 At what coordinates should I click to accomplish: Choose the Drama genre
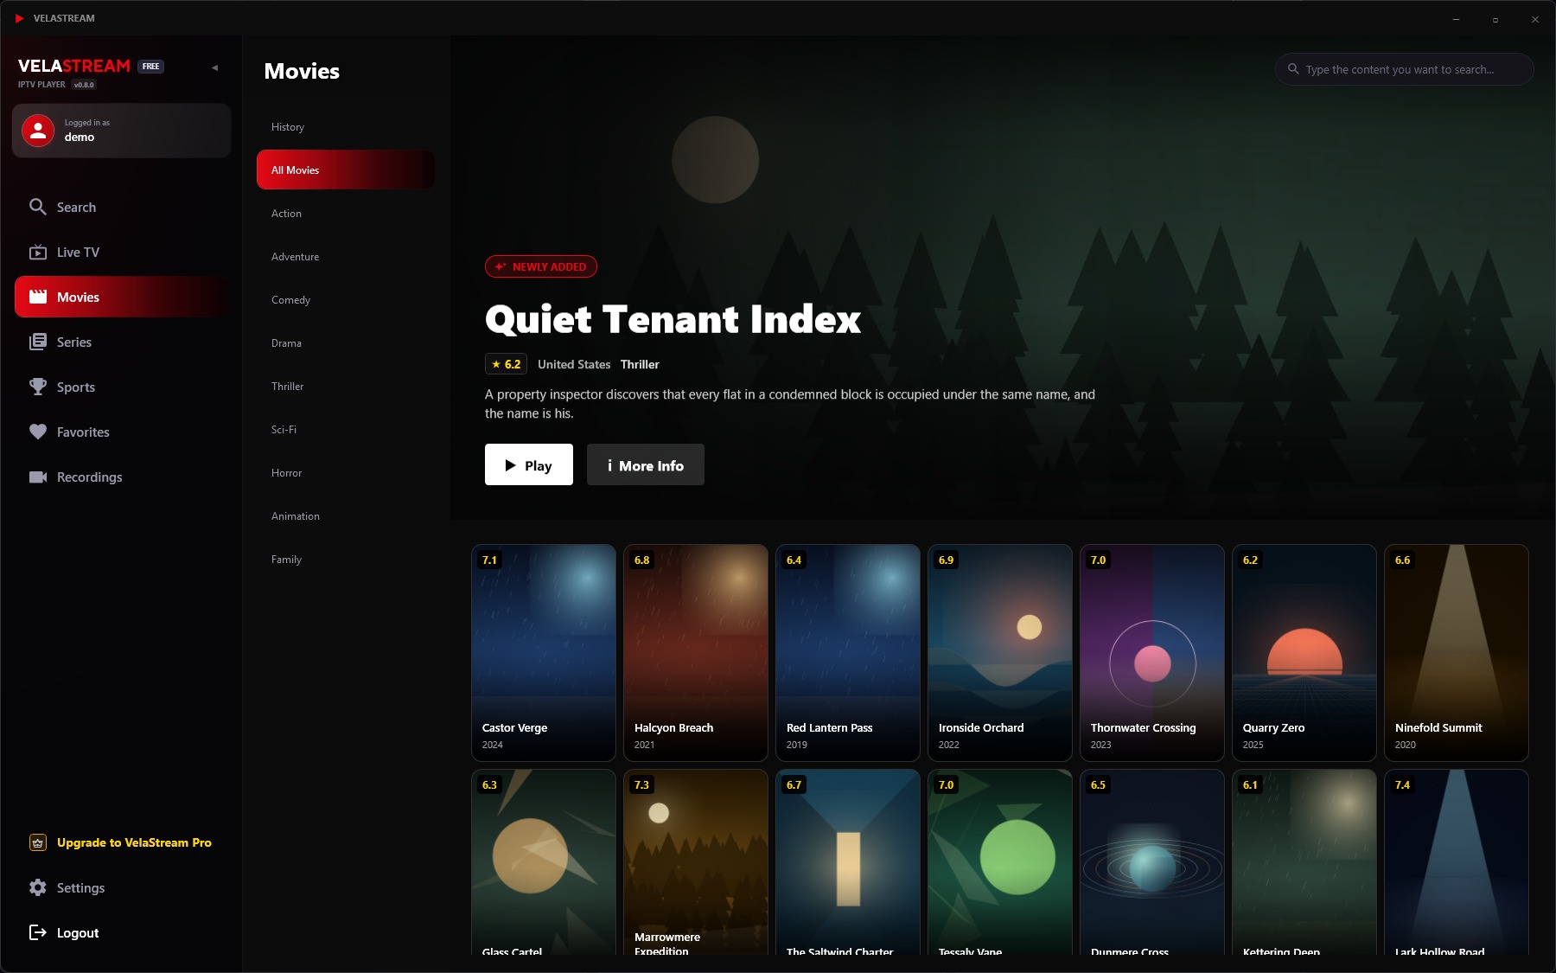click(346, 342)
